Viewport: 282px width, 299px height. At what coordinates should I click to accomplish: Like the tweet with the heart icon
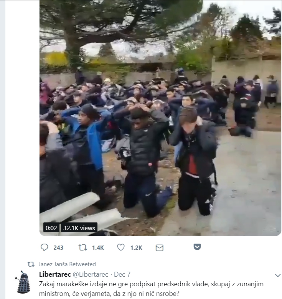coord(121,247)
